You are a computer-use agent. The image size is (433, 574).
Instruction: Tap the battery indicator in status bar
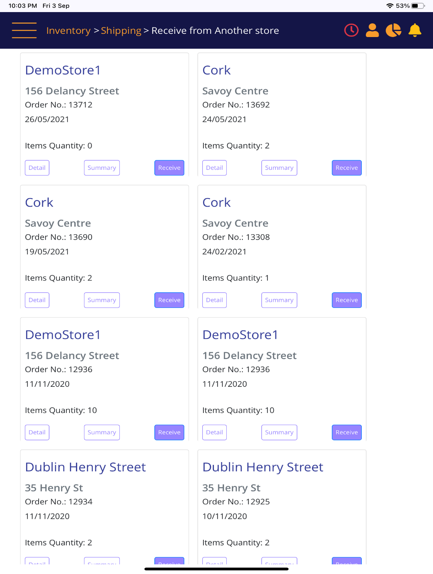418,6
